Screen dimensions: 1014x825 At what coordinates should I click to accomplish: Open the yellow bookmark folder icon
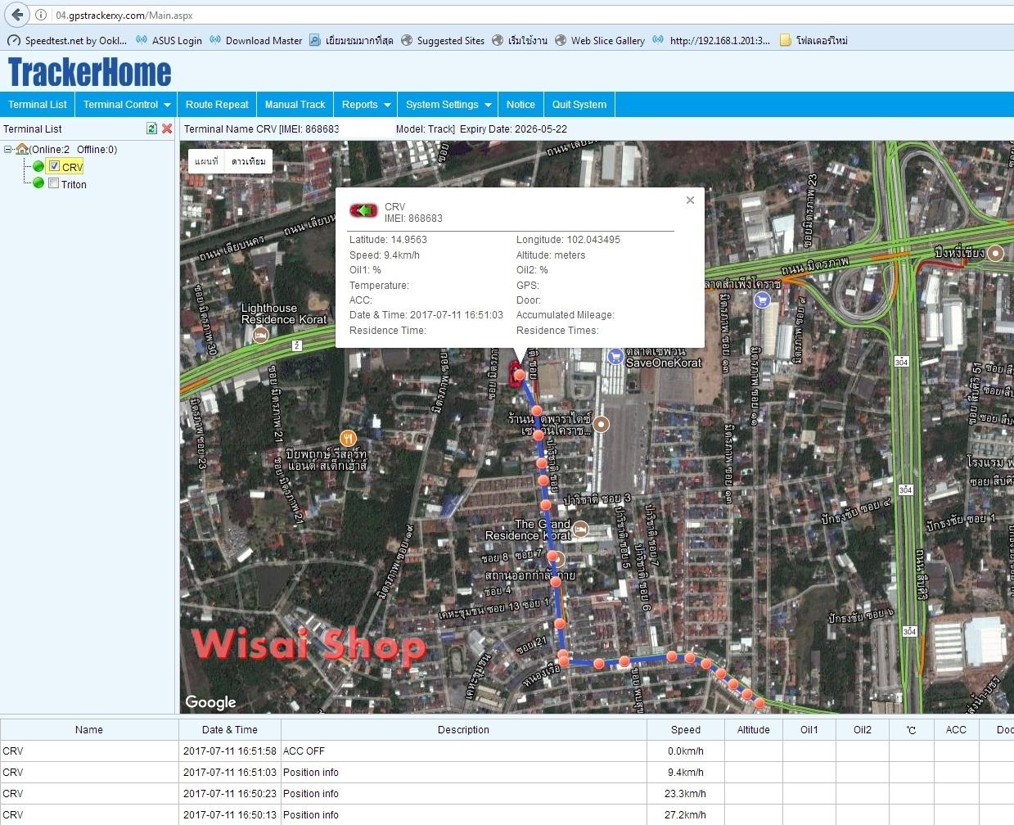786,40
